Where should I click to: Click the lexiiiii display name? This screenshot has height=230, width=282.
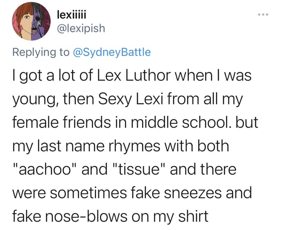click(72, 15)
